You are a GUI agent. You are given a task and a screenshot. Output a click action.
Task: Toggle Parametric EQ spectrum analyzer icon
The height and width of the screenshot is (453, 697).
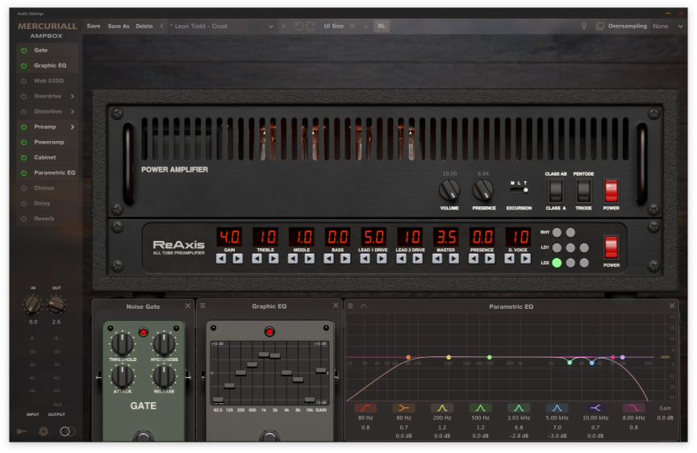[364, 306]
